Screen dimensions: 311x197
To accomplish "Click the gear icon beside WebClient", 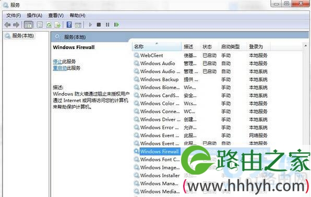I will 137,55.
